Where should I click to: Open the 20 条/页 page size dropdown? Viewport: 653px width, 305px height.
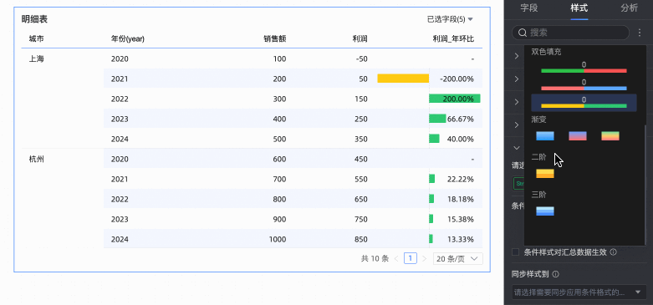click(x=457, y=259)
